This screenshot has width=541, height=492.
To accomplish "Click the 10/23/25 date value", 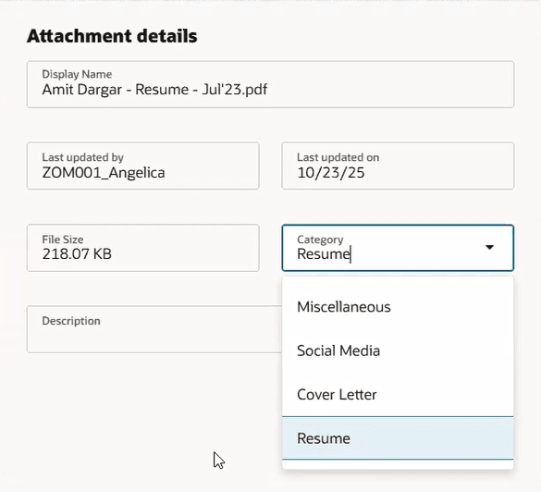I will pos(331,173).
